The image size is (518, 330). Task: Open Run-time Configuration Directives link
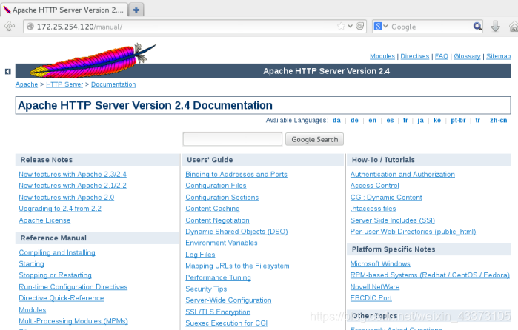pyautogui.click(x=73, y=287)
